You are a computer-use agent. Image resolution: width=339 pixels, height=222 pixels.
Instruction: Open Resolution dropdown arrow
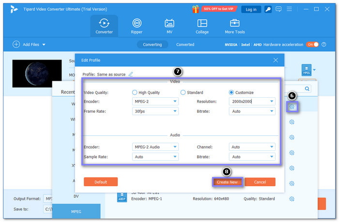(272, 101)
